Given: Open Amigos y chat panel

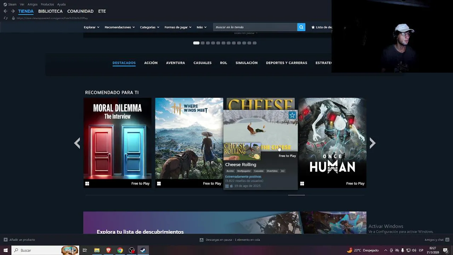Looking at the screenshot, I should (434, 240).
